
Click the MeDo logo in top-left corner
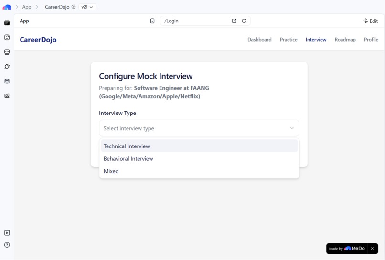click(7, 7)
